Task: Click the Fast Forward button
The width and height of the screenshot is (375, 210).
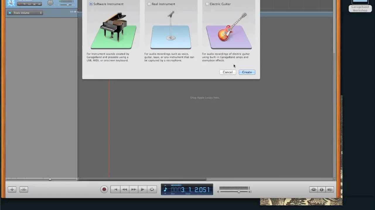Action: [134, 190]
